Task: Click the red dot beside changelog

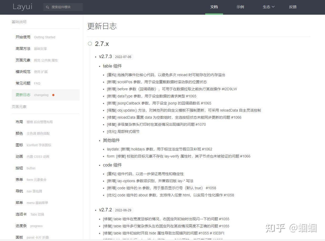Action: 53,95
